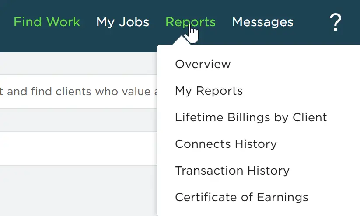Click the dark navbar space before the help icon
Screen dimensions: 360x216
pyautogui.click(x=311, y=22)
